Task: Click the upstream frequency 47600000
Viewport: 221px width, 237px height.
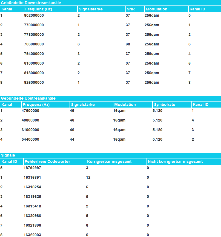Action: (x=30, y=111)
